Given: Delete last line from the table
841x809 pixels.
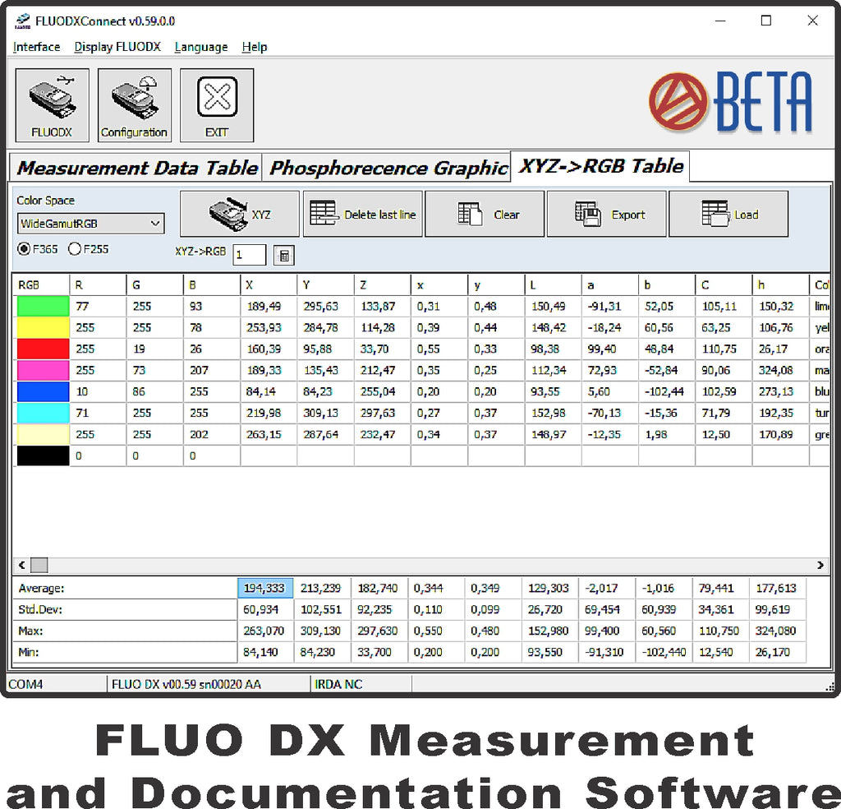Looking at the screenshot, I should tap(362, 215).
